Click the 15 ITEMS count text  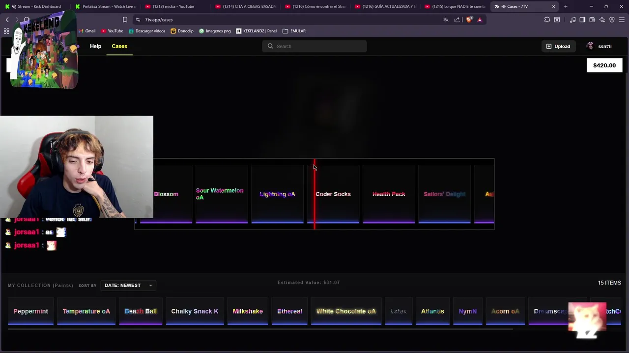[609, 283]
